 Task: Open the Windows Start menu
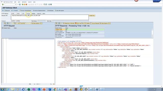click(2, 89)
